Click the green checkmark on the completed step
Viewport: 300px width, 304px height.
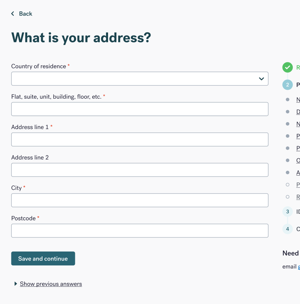tap(287, 67)
